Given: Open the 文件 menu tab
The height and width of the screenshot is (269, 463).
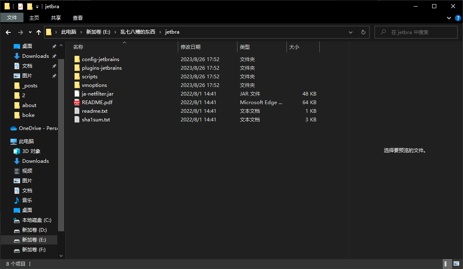Looking at the screenshot, I should click(x=12, y=18).
